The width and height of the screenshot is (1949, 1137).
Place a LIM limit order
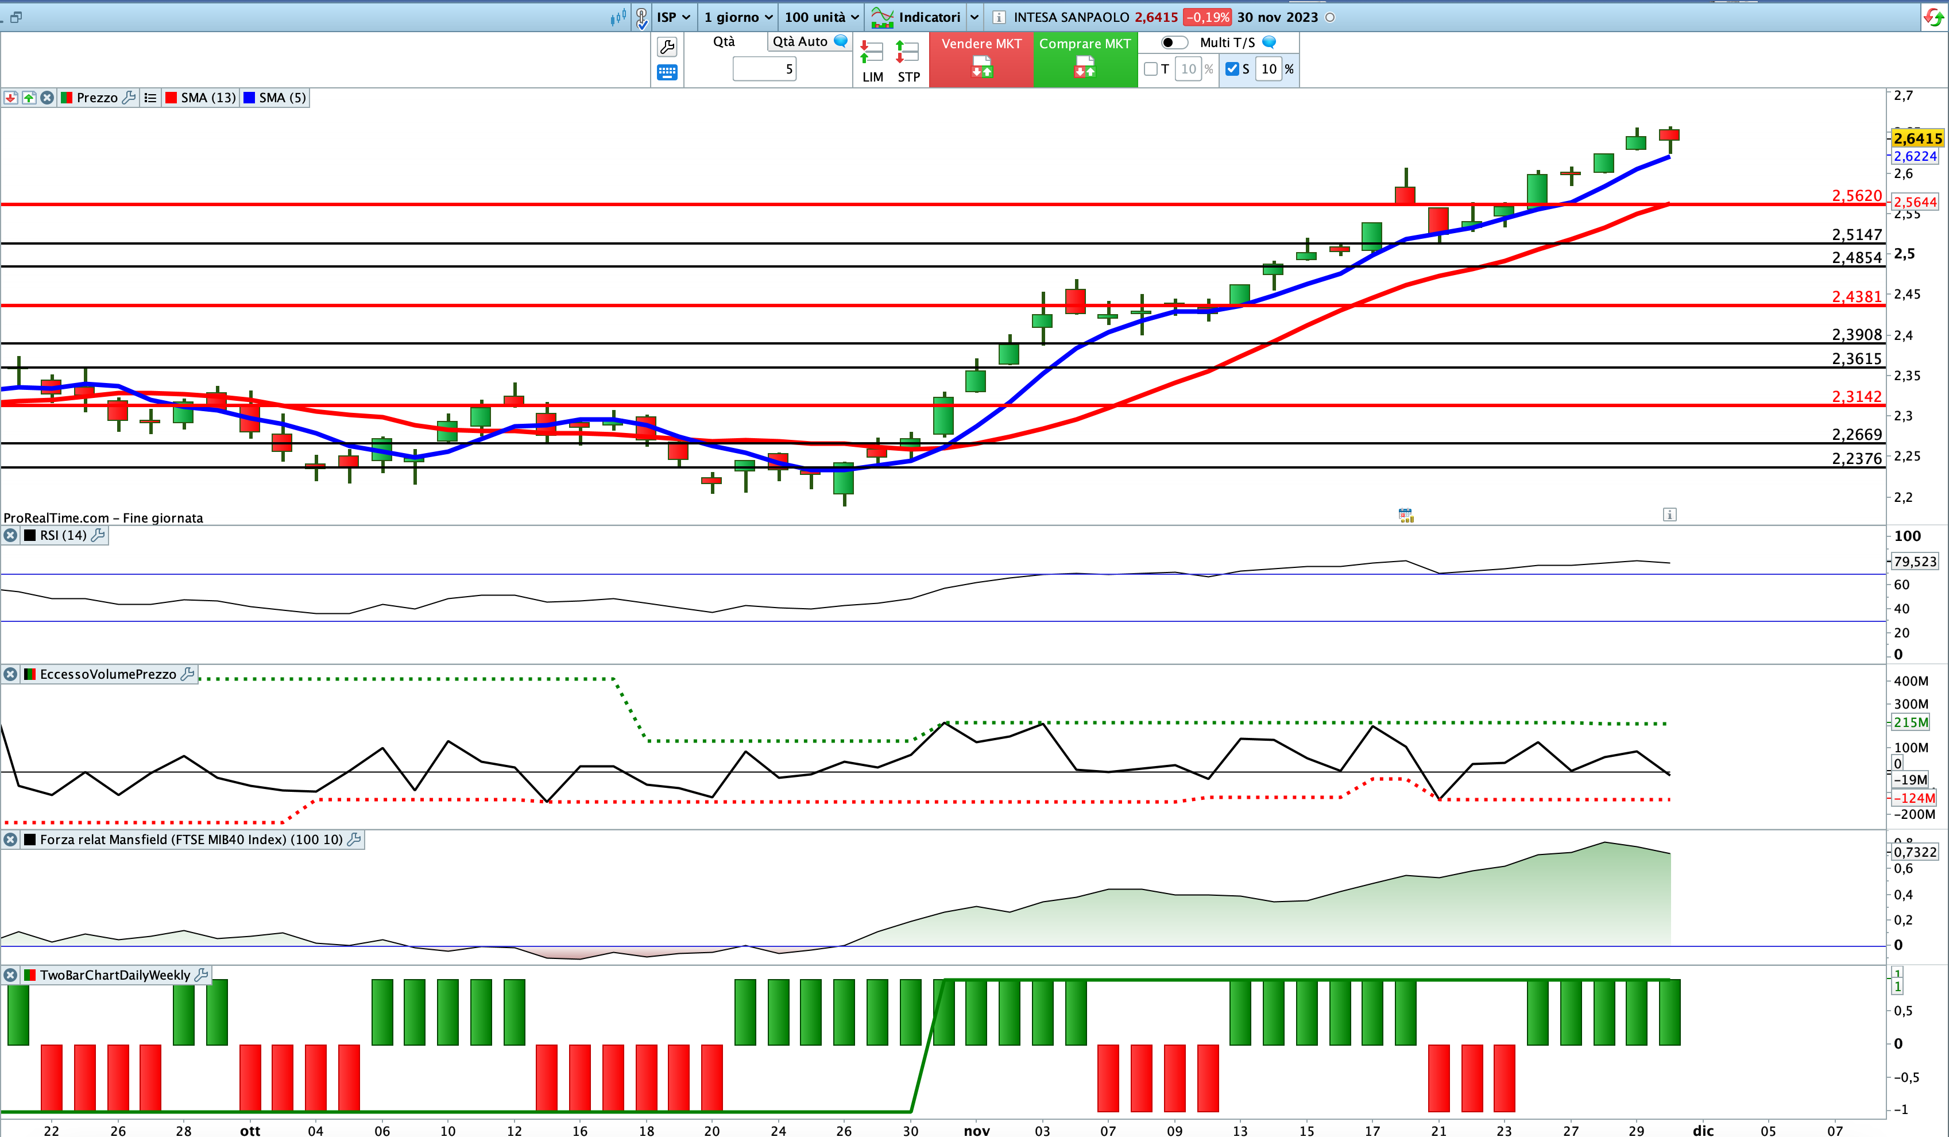pyautogui.click(x=872, y=62)
